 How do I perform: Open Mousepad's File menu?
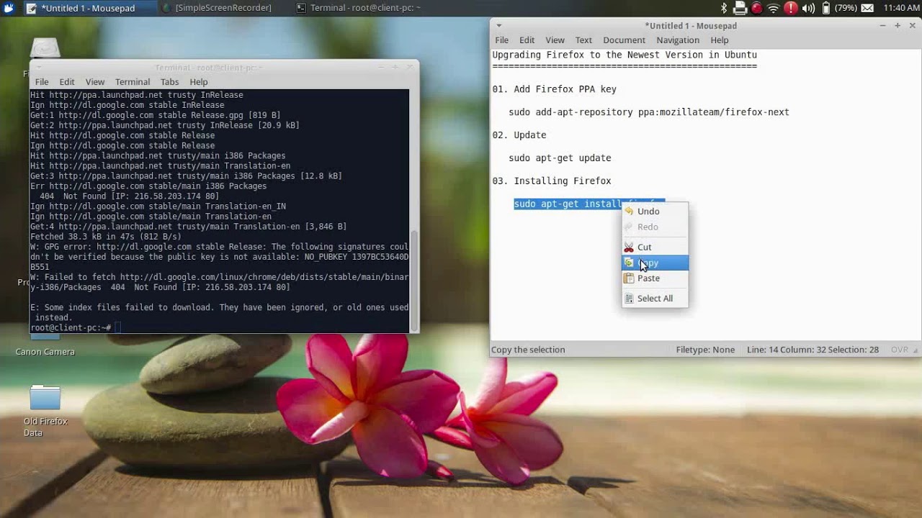click(502, 40)
